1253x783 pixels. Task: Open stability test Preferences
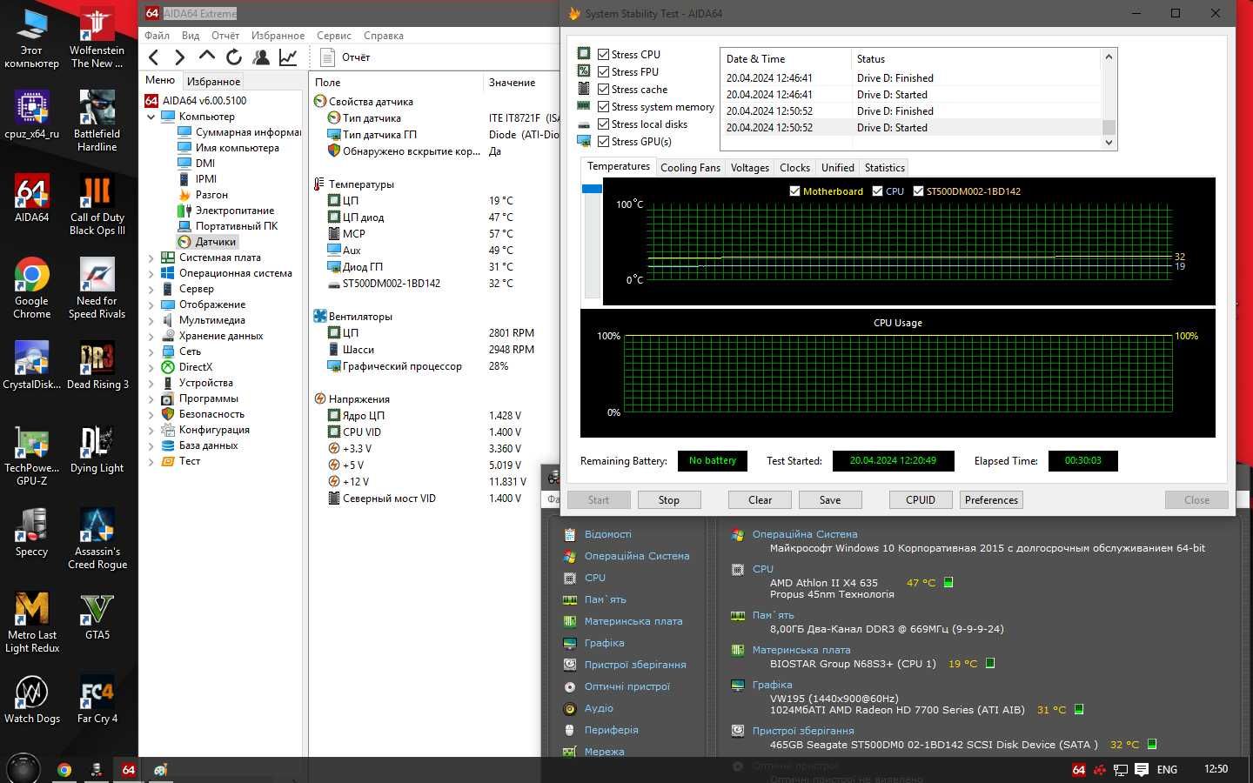coord(991,500)
